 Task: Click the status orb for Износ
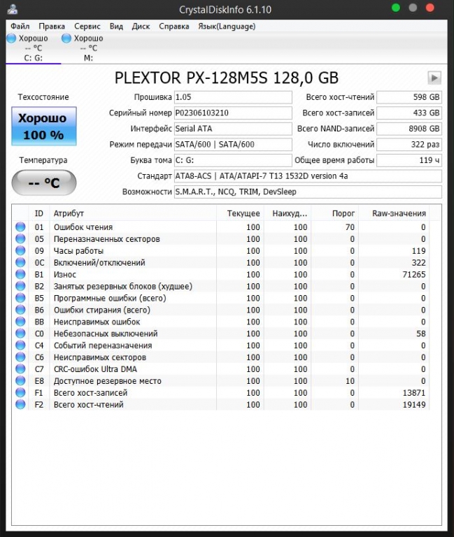(x=20, y=274)
